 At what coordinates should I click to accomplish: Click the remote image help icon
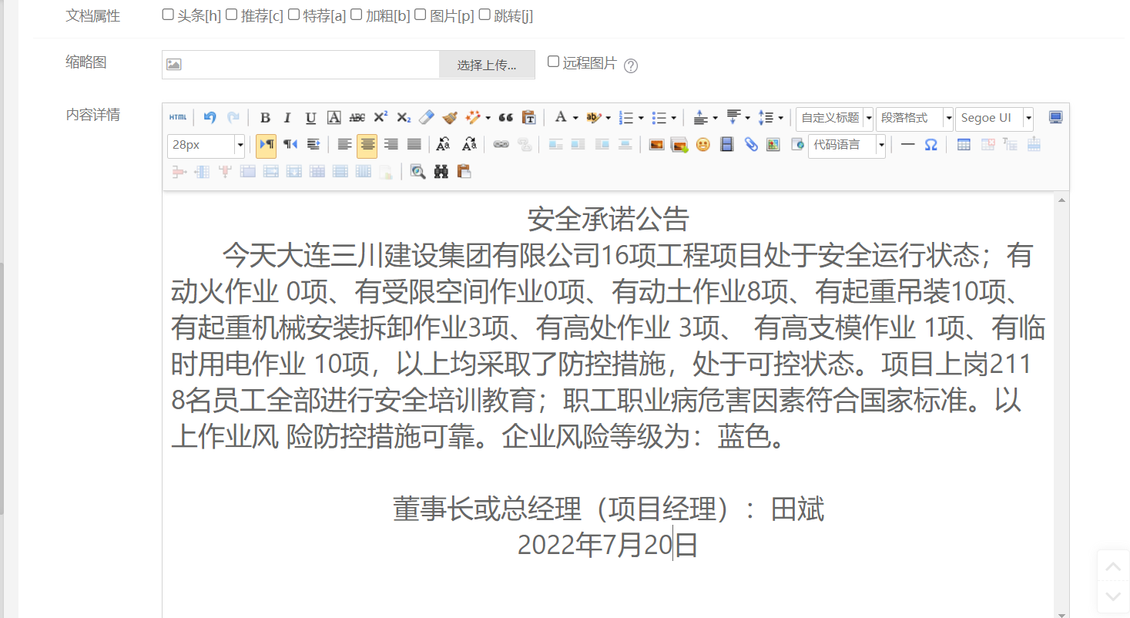[x=631, y=65]
